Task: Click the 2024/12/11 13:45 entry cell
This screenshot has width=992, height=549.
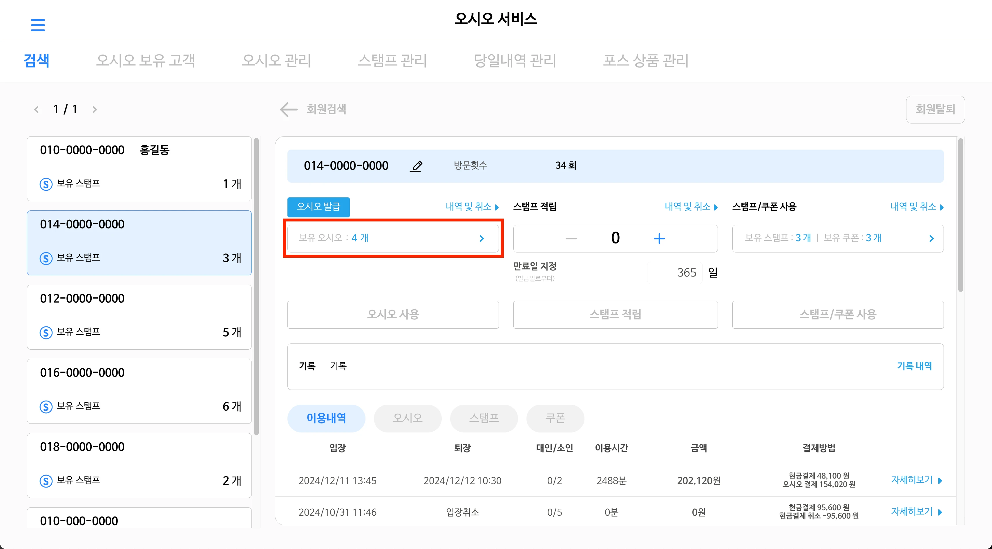Action: (337, 481)
